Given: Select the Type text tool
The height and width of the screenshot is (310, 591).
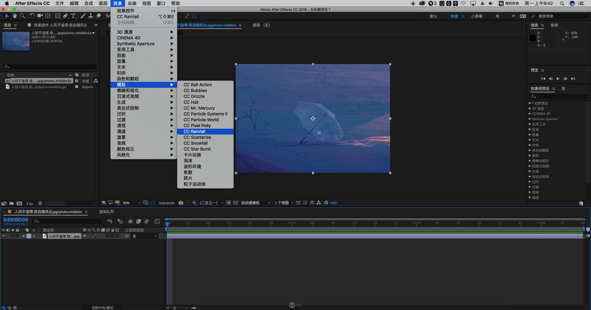Looking at the screenshot, I should coord(73,16).
